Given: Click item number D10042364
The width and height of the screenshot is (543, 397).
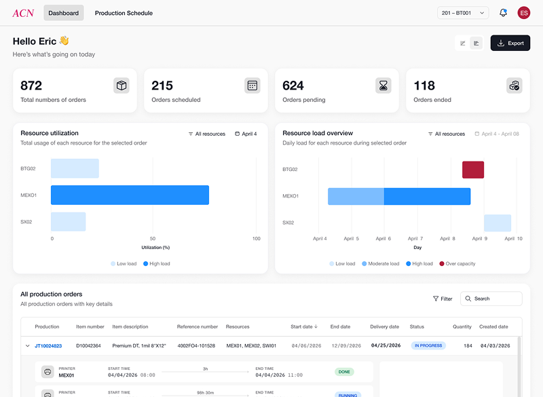Looking at the screenshot, I should [88, 346].
